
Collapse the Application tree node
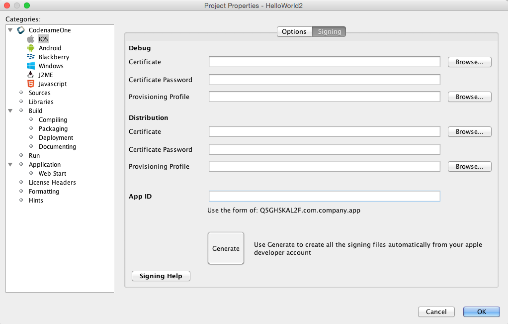tap(10, 164)
